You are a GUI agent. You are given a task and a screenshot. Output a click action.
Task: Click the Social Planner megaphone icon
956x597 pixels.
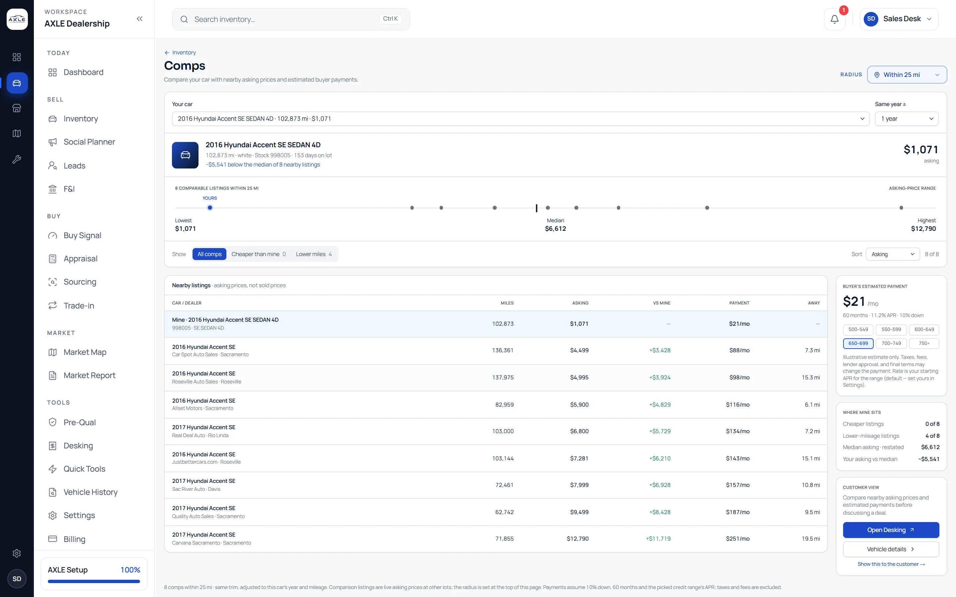tap(52, 142)
